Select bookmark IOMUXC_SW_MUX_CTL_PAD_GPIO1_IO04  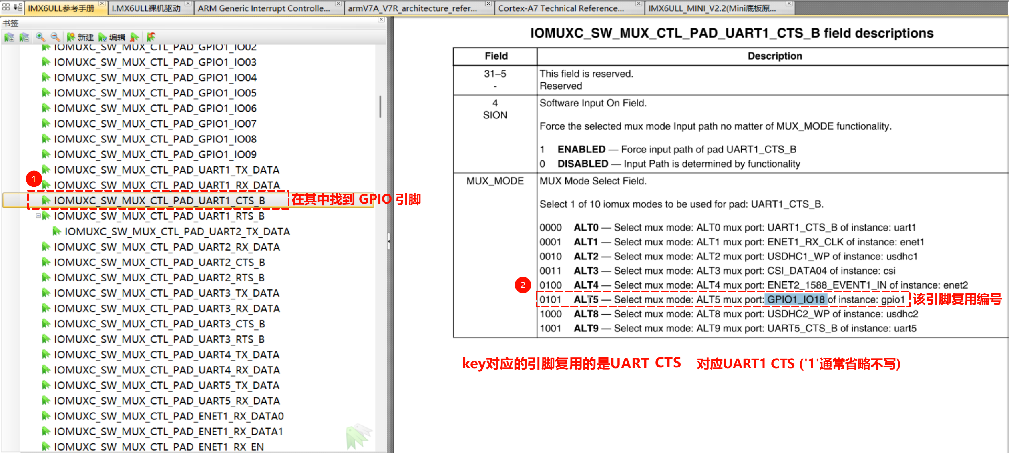[155, 78]
